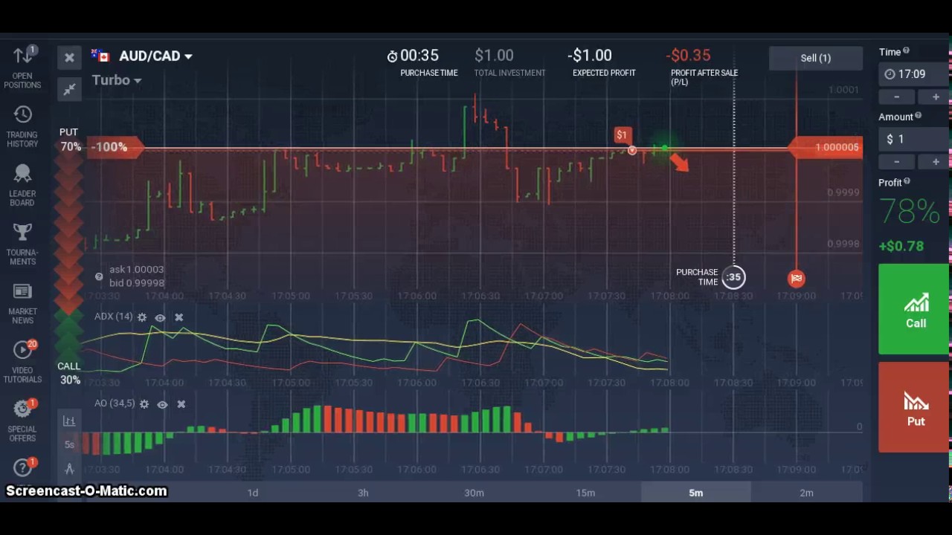Close the AUD/CAD chart with the X
The width and height of the screenshot is (952, 535).
tap(69, 57)
